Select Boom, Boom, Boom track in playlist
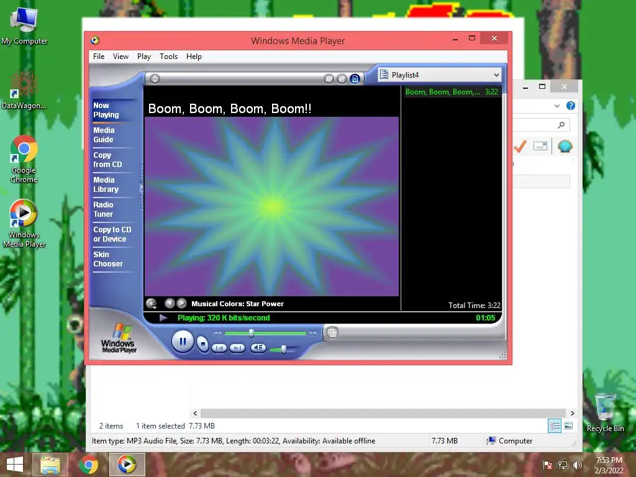Image resolution: width=636 pixels, height=477 pixels. (x=452, y=92)
